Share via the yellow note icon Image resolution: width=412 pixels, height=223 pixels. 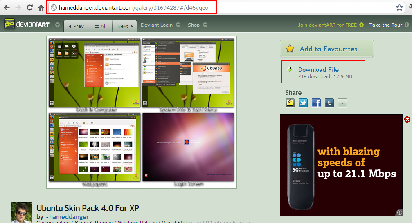tap(290, 103)
